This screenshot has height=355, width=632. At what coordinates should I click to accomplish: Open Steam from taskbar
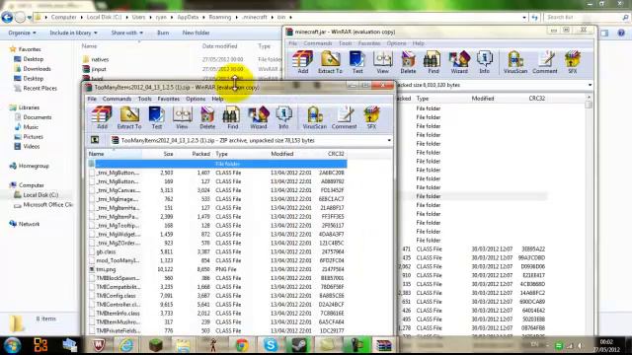pyautogui.click(x=298, y=345)
